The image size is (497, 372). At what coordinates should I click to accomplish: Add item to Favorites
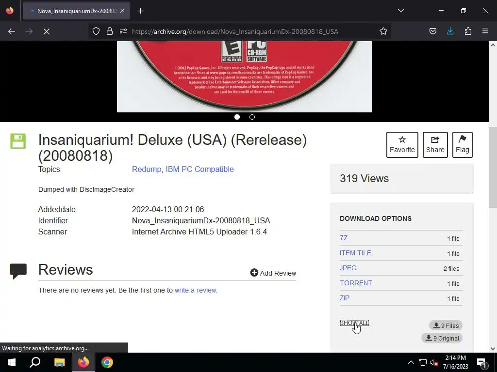click(x=402, y=145)
